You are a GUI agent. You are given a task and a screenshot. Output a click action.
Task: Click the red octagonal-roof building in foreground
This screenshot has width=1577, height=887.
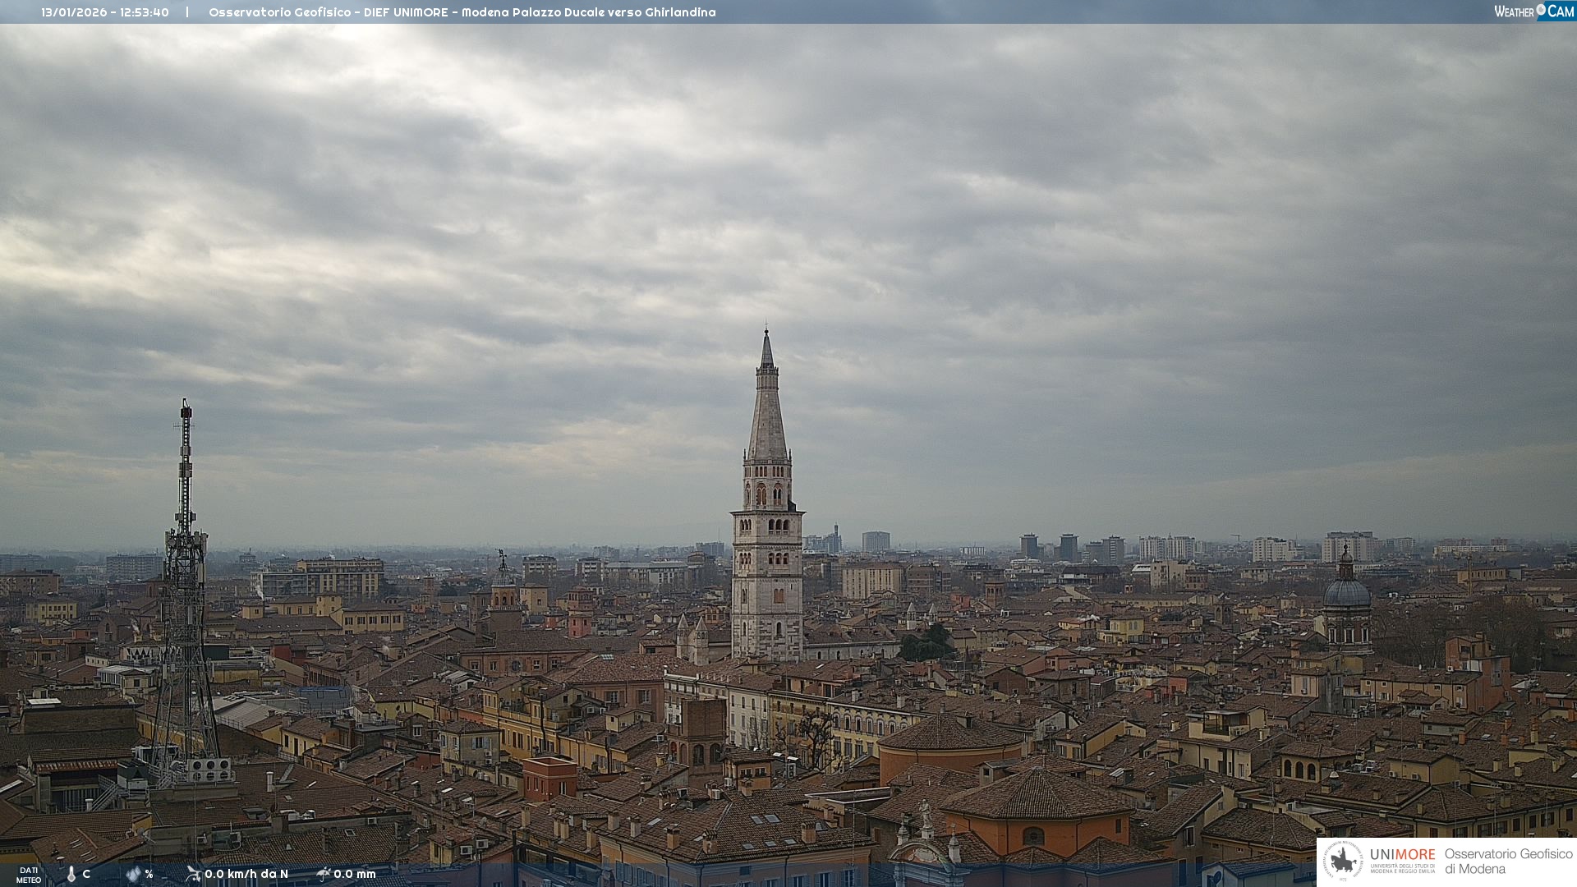(1036, 797)
